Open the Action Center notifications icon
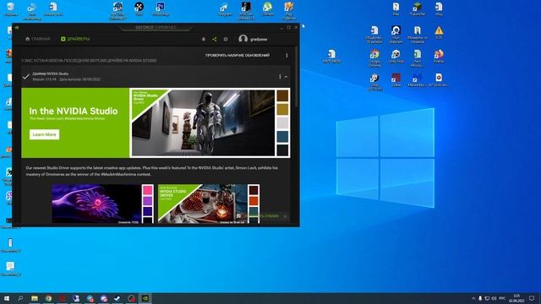Viewport: 541px width, 304px height. click(532, 298)
